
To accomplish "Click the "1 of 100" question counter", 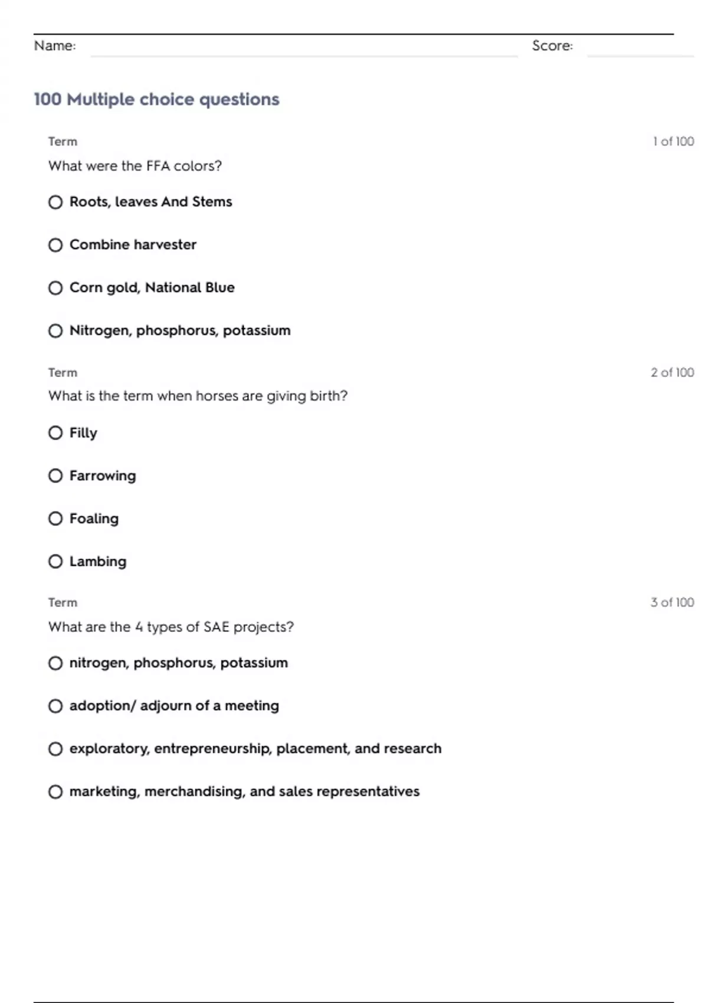I will pos(673,142).
